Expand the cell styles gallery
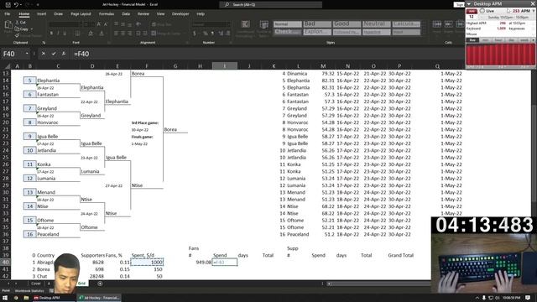537x302 pixels. coord(424,34)
